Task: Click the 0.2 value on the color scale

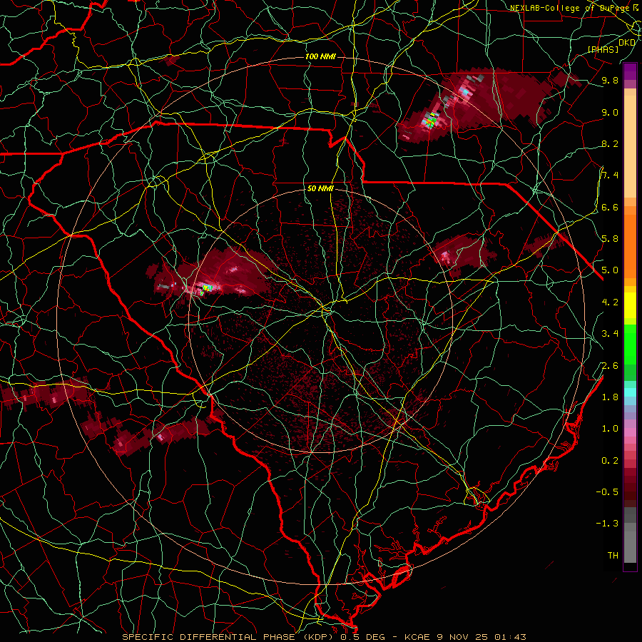Action: click(610, 460)
